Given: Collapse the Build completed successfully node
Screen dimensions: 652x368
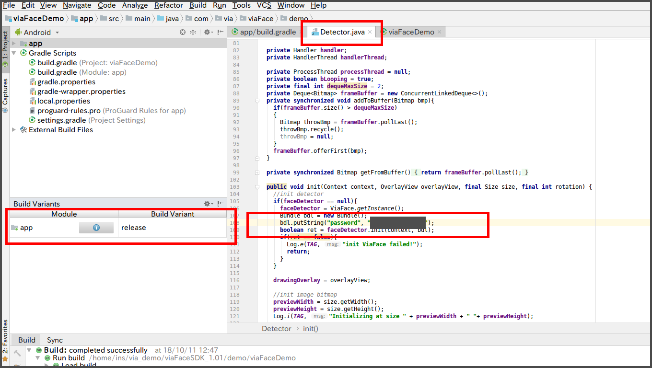Looking at the screenshot, I should coord(30,350).
